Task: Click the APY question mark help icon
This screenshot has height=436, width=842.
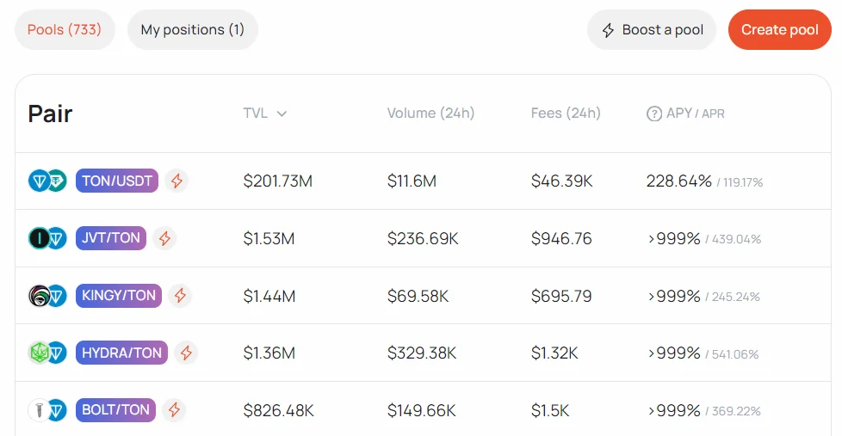Action: coord(654,114)
